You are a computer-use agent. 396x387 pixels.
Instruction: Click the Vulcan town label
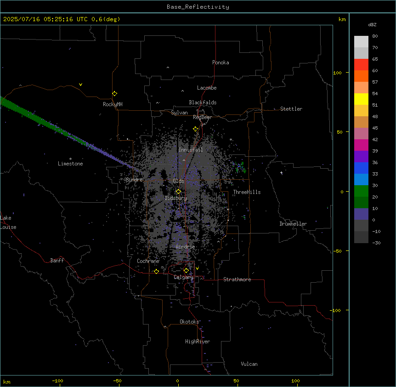(x=249, y=364)
